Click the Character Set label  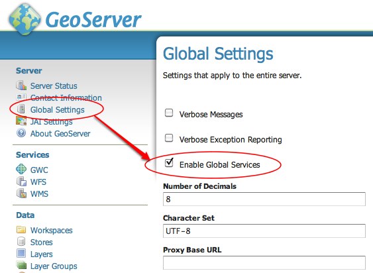coord(189,218)
